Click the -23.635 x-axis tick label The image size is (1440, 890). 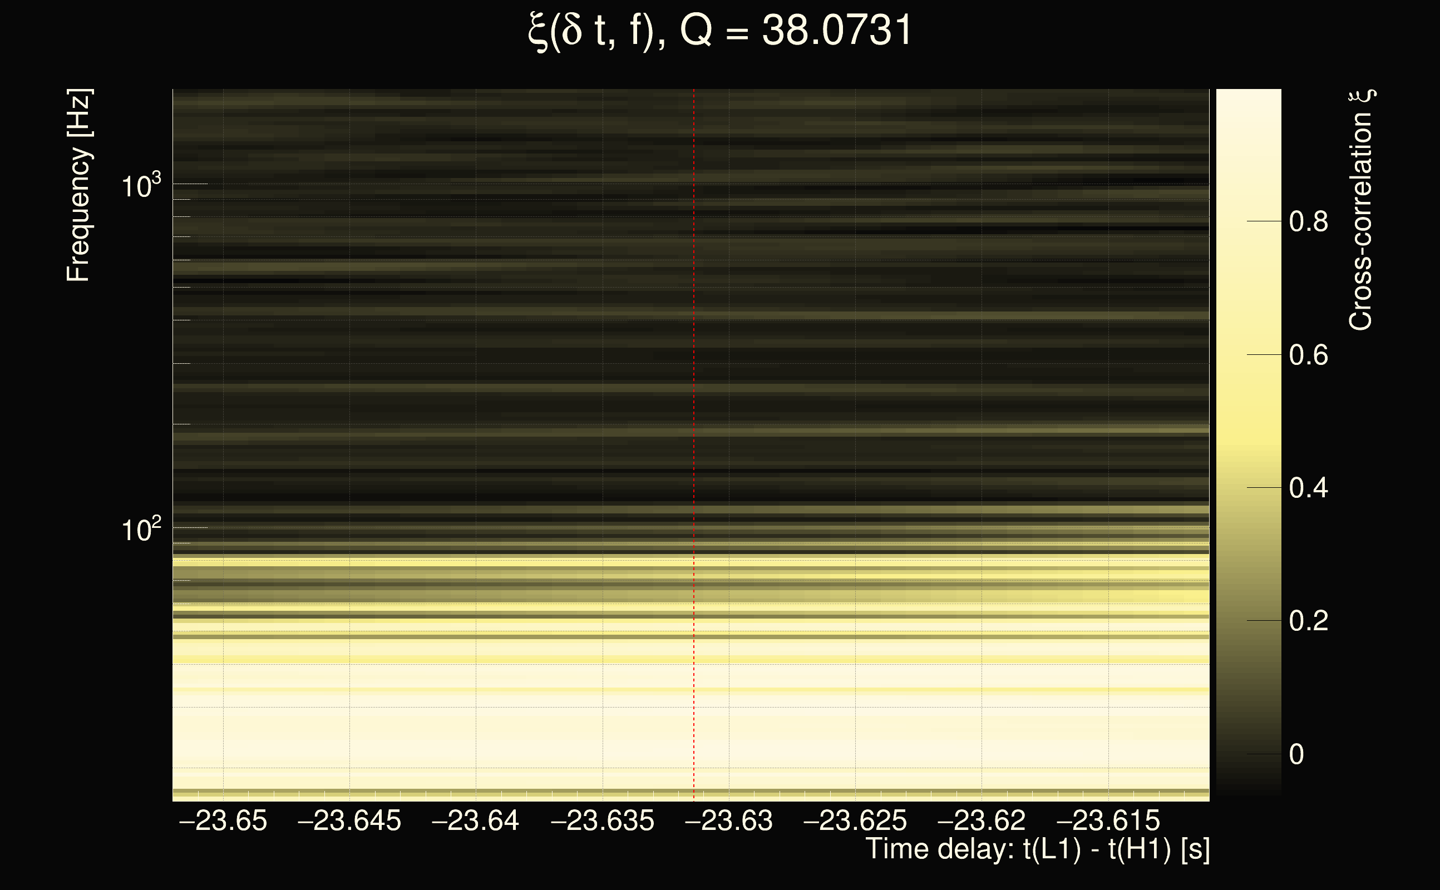pos(602,820)
